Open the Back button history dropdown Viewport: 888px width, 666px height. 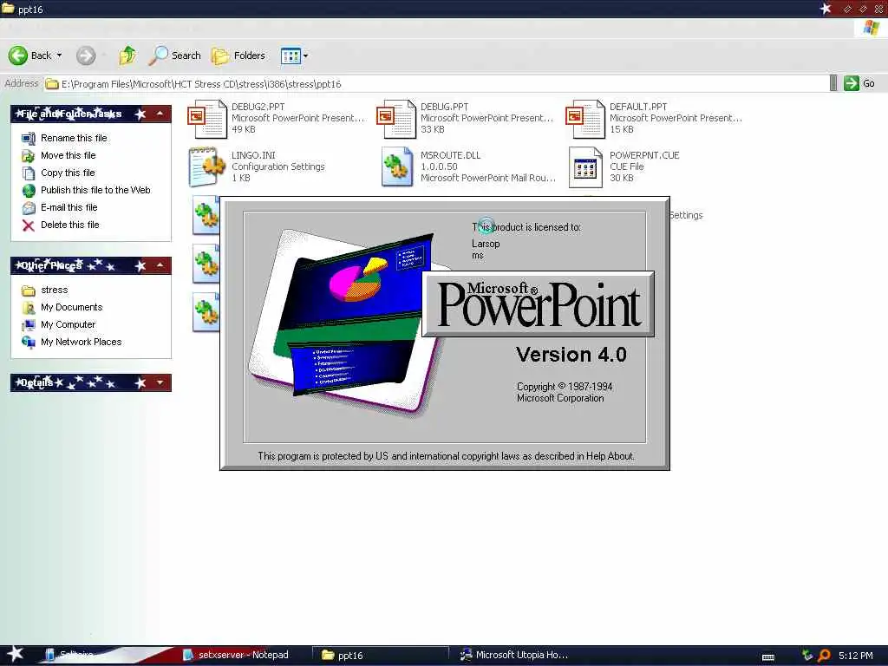click(59, 55)
